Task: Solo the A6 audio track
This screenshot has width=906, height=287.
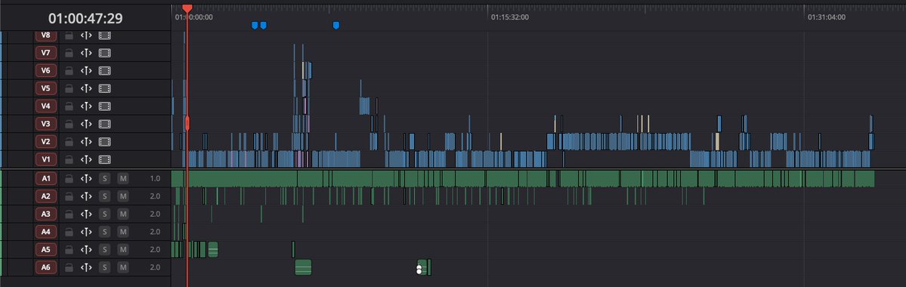Action: 104,267
